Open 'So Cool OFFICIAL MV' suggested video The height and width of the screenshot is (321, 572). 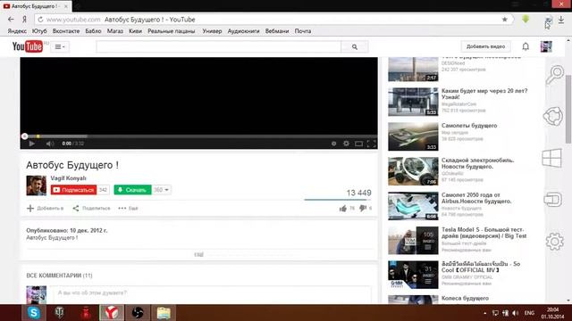point(481,267)
